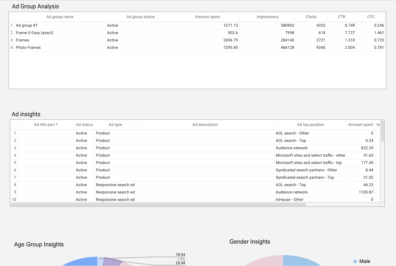
Task: Click 'Syndicated search partners - Top' cell
Action: (310, 178)
